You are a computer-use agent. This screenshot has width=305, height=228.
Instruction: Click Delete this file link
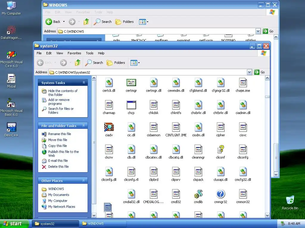(58, 167)
